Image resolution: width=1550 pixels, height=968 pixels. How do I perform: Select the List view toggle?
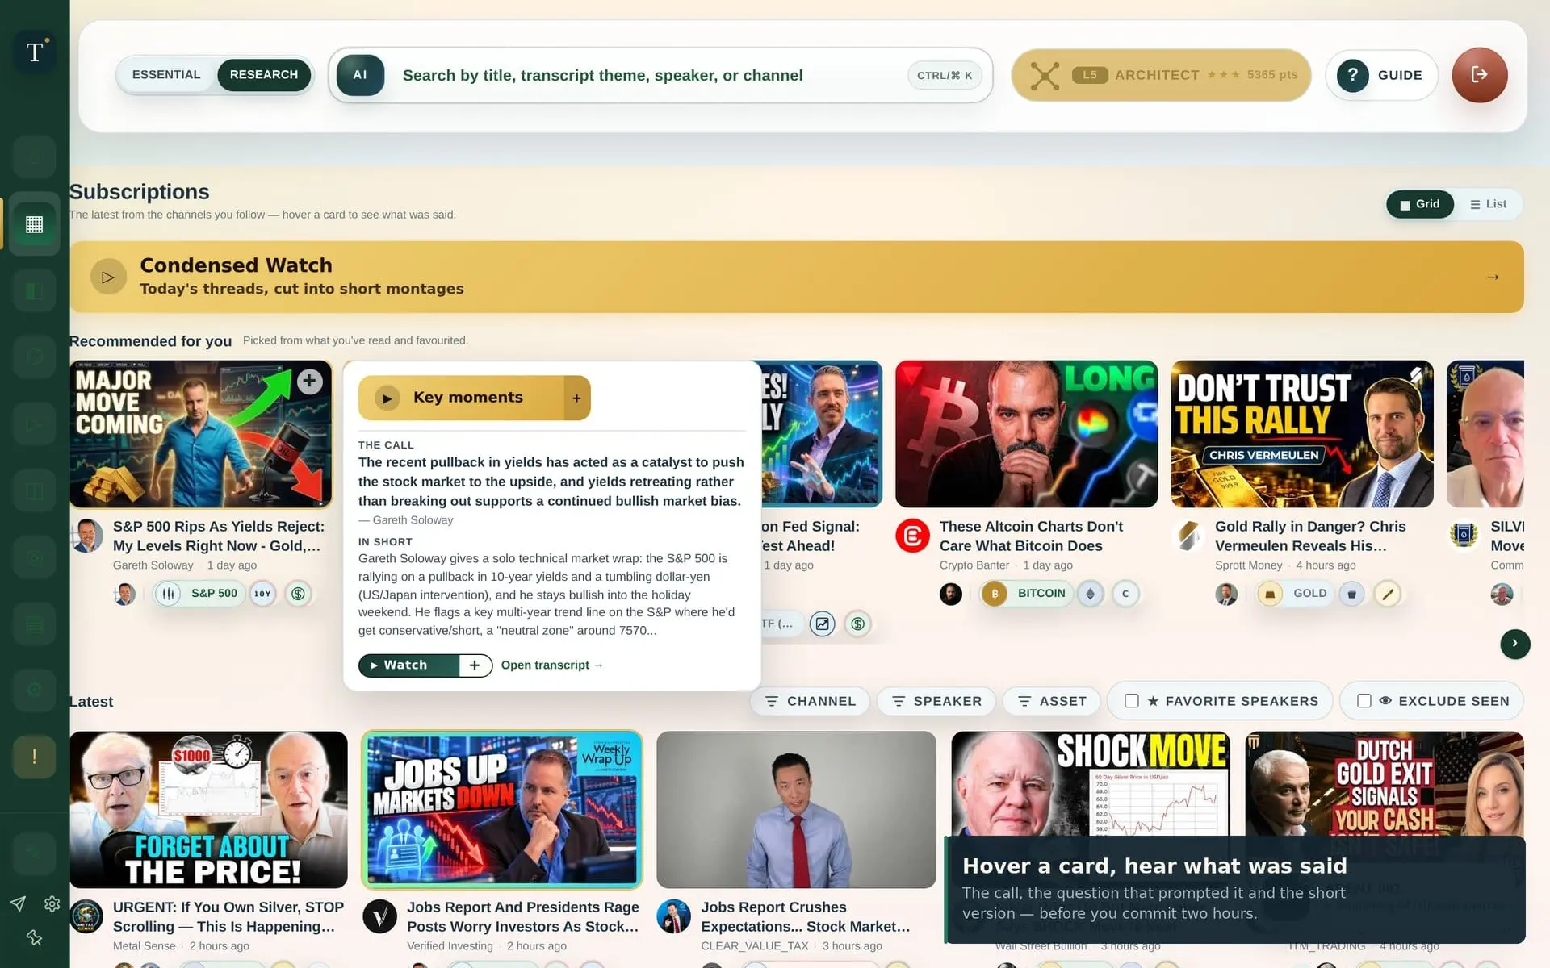(x=1488, y=204)
